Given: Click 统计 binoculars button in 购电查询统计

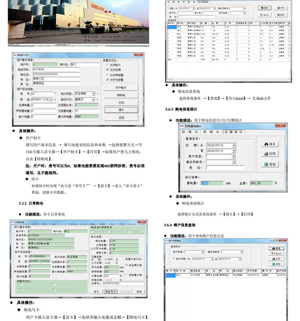Looking at the screenshot, I should [270, 144].
